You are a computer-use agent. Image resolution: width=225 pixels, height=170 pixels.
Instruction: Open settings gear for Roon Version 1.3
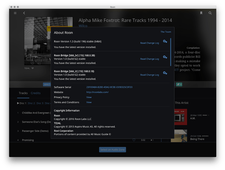(x=165, y=41)
